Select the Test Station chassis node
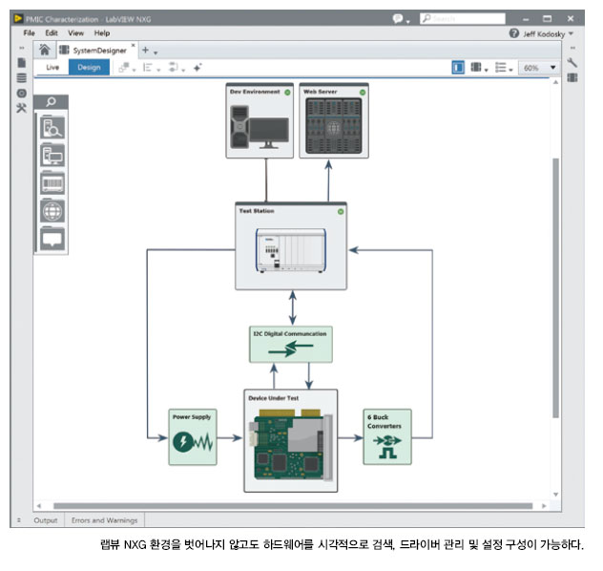This screenshot has width=603, height=571. (x=291, y=246)
